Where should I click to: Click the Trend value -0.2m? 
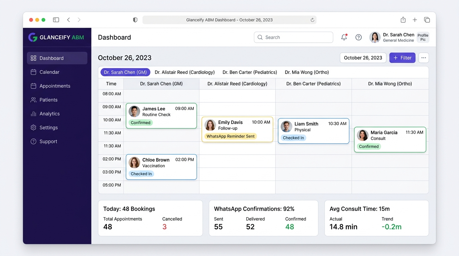click(392, 227)
